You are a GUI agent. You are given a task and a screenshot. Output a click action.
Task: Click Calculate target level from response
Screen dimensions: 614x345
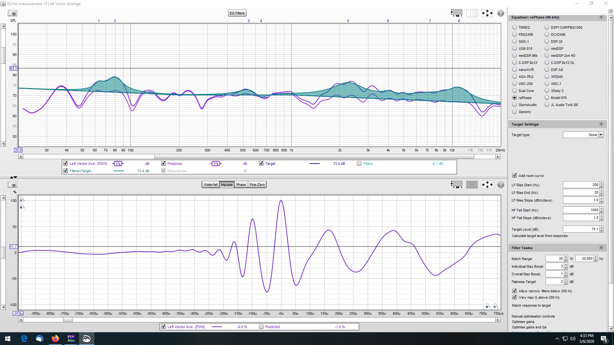[x=539, y=236]
